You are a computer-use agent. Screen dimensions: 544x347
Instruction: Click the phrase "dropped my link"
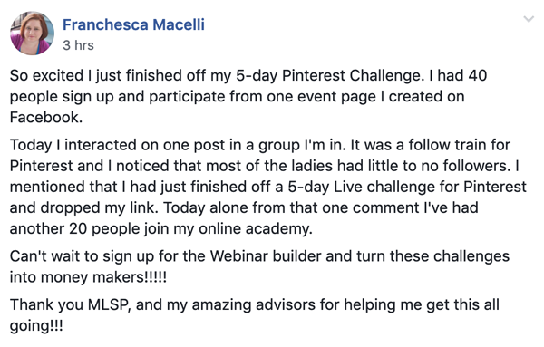pyautogui.click(x=100, y=208)
